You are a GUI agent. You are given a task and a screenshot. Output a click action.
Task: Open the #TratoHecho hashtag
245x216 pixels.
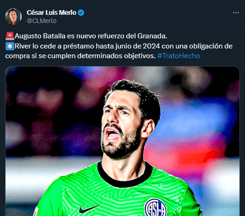[x=179, y=56]
